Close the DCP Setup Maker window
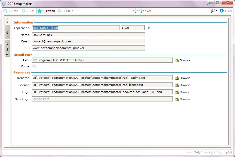235x157 pixels. pos(227,3)
